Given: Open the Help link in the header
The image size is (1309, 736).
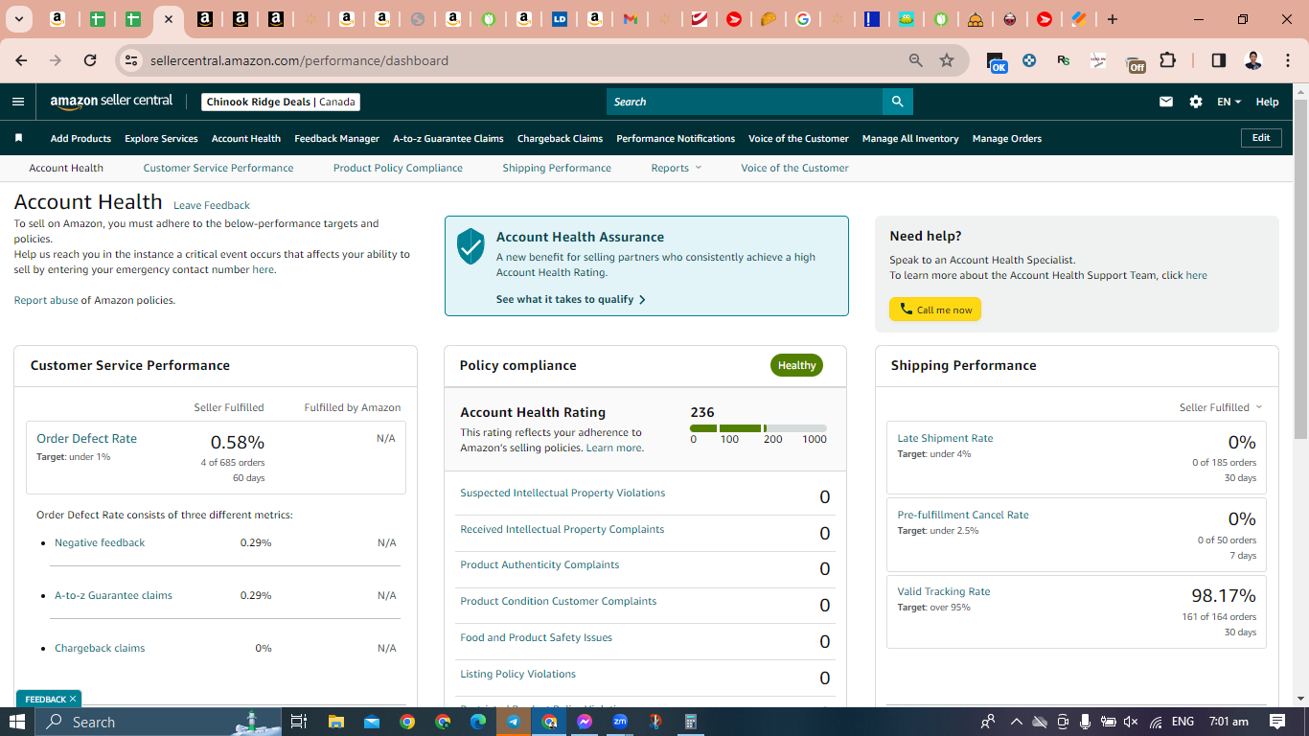Looking at the screenshot, I should [1267, 102].
